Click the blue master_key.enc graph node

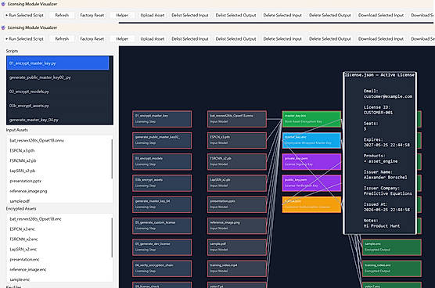[311, 140]
